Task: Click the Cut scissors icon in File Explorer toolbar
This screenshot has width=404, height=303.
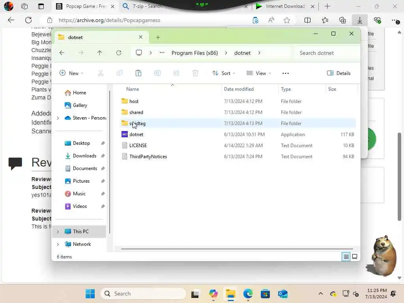Action: click(x=101, y=73)
